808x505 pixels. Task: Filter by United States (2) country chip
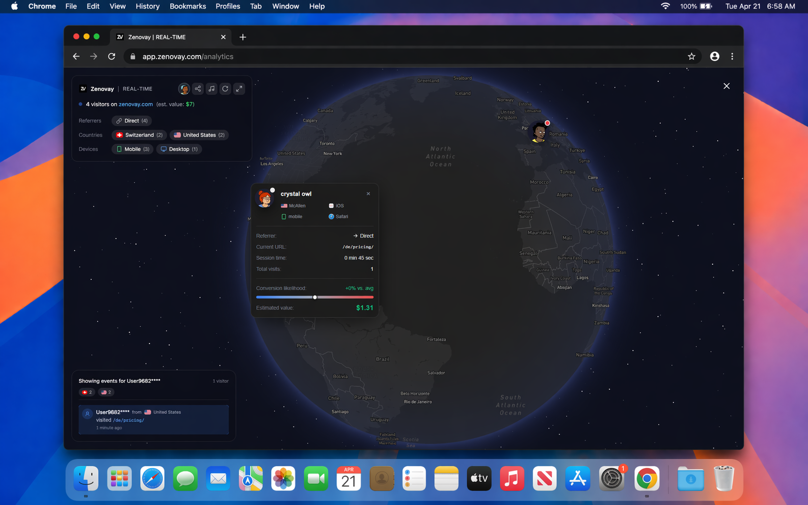point(199,135)
